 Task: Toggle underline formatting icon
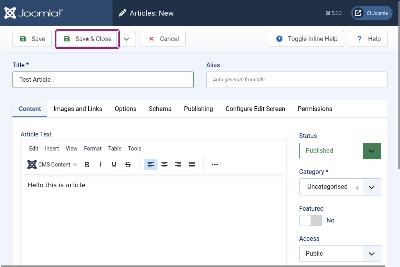coord(114,165)
